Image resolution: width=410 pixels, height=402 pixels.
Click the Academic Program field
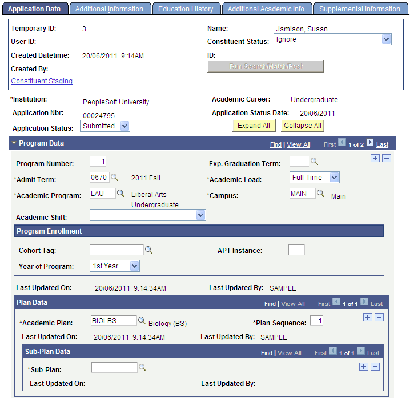(x=103, y=193)
